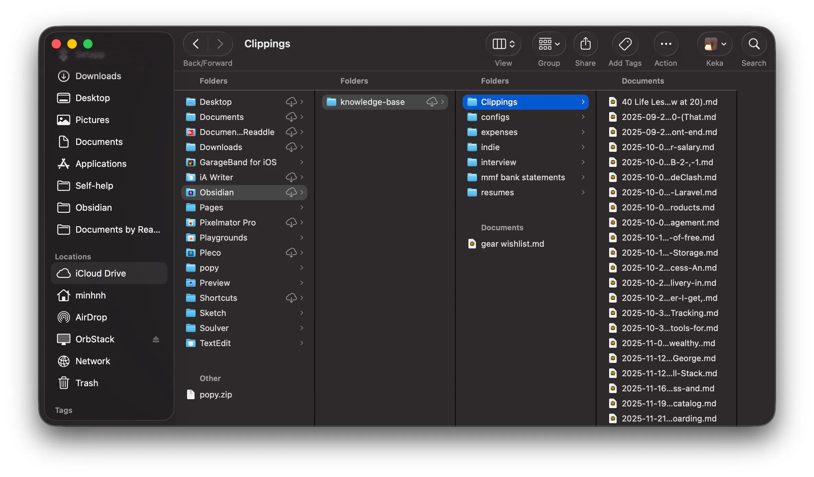Open gear wishlist.md in Documents
Screen dimensions: 814x477
[x=512, y=244]
